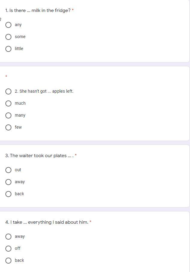Select 'any' for the milk question

pos(8,25)
